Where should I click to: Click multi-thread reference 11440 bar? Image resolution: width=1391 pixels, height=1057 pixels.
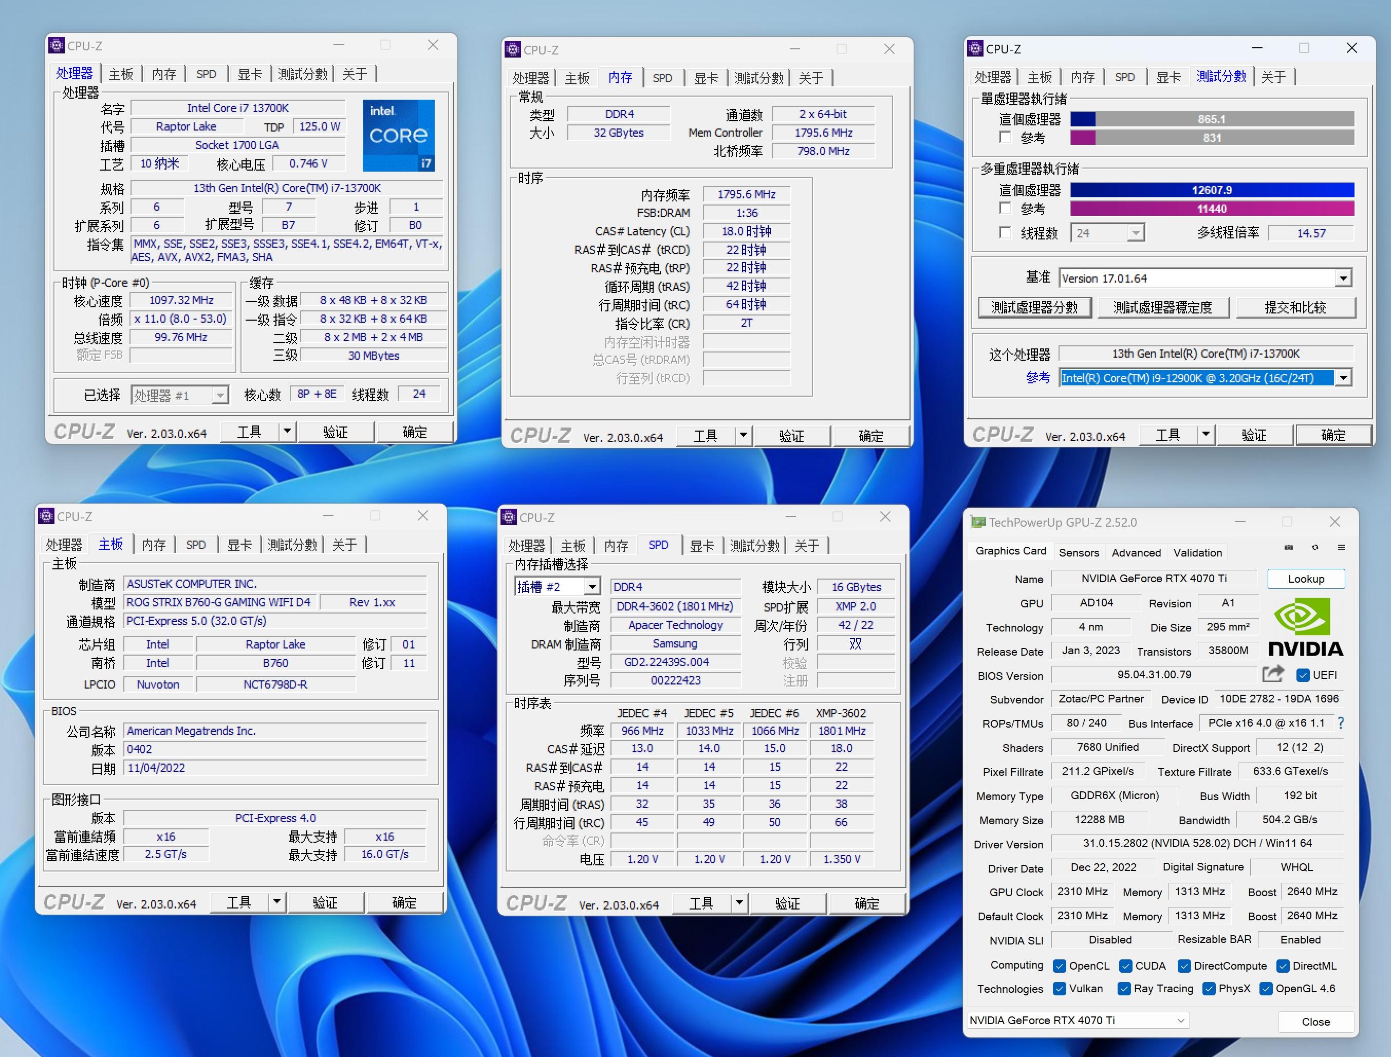click(x=1212, y=208)
